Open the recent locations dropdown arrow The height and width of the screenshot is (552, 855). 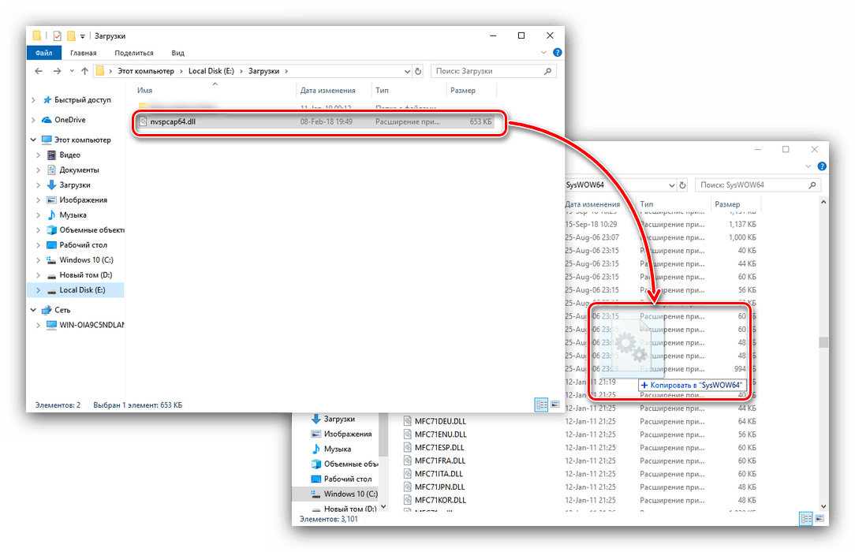(x=69, y=71)
